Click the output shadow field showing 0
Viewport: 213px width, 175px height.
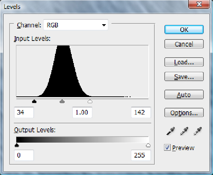(x=24, y=155)
